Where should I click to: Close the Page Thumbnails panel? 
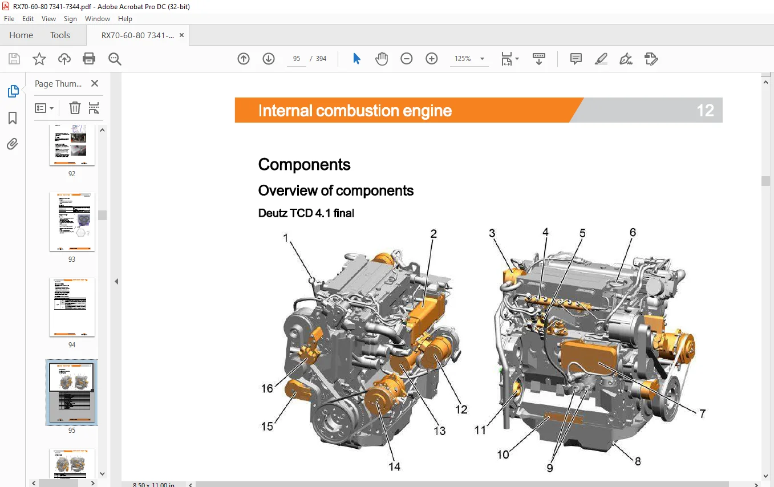click(x=95, y=83)
